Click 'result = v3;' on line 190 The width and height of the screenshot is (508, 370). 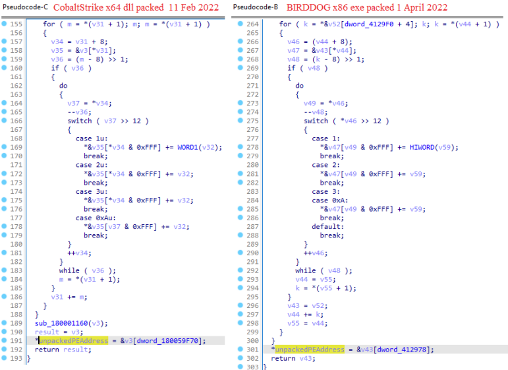[59, 332]
